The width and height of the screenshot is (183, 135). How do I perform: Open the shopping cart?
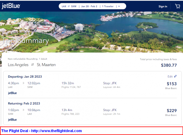177,6
